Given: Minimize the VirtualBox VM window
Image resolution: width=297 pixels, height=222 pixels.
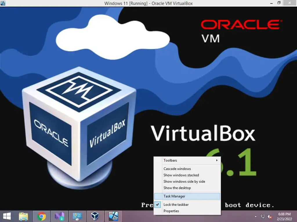Looking at the screenshot, I should point(271,3).
